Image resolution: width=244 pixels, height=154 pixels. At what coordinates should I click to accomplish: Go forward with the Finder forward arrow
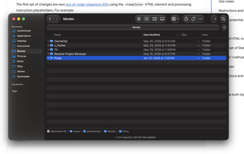pos(57,19)
